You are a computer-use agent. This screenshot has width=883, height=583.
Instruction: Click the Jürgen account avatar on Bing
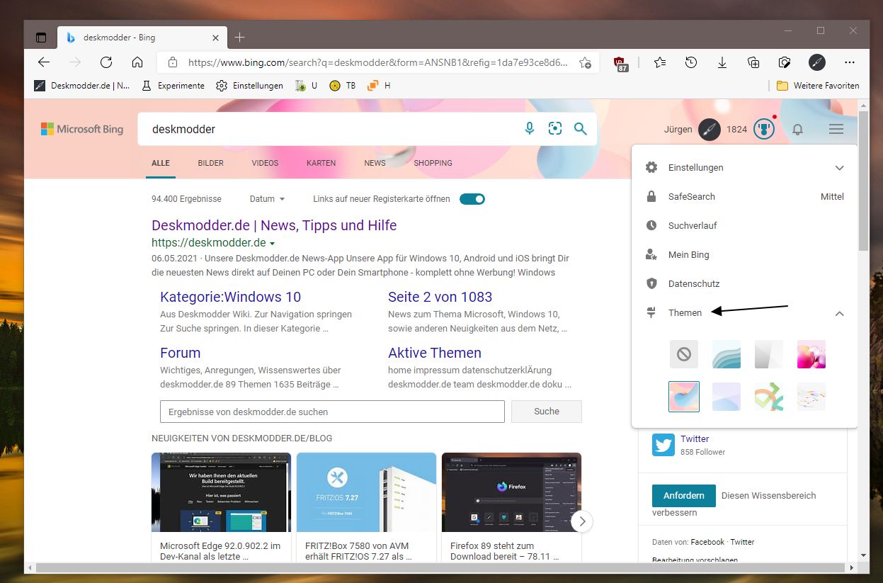point(710,129)
